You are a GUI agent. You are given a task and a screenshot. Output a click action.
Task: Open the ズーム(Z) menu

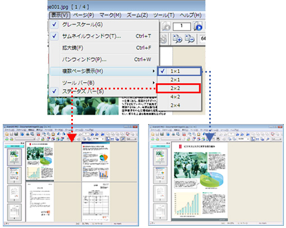click(x=137, y=15)
